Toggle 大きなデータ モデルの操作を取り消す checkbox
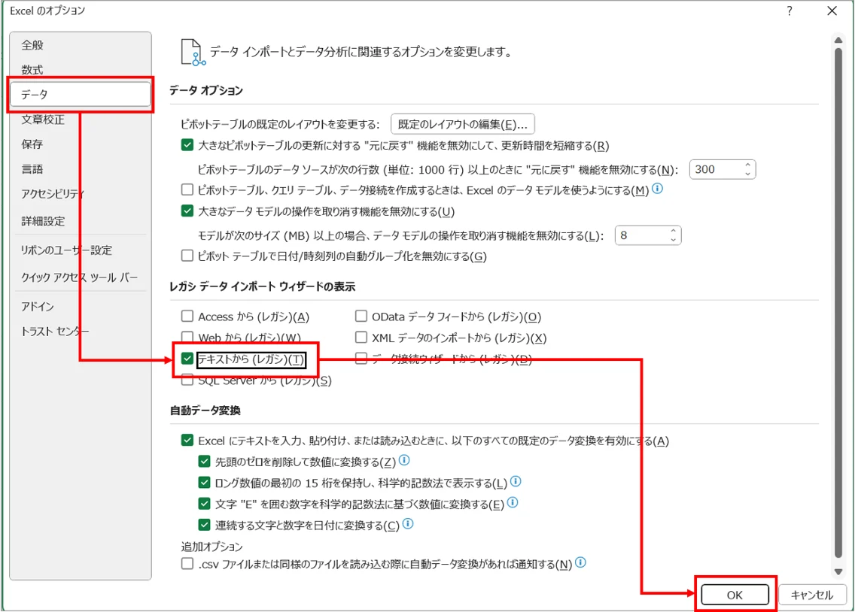855x612 pixels. [187, 211]
